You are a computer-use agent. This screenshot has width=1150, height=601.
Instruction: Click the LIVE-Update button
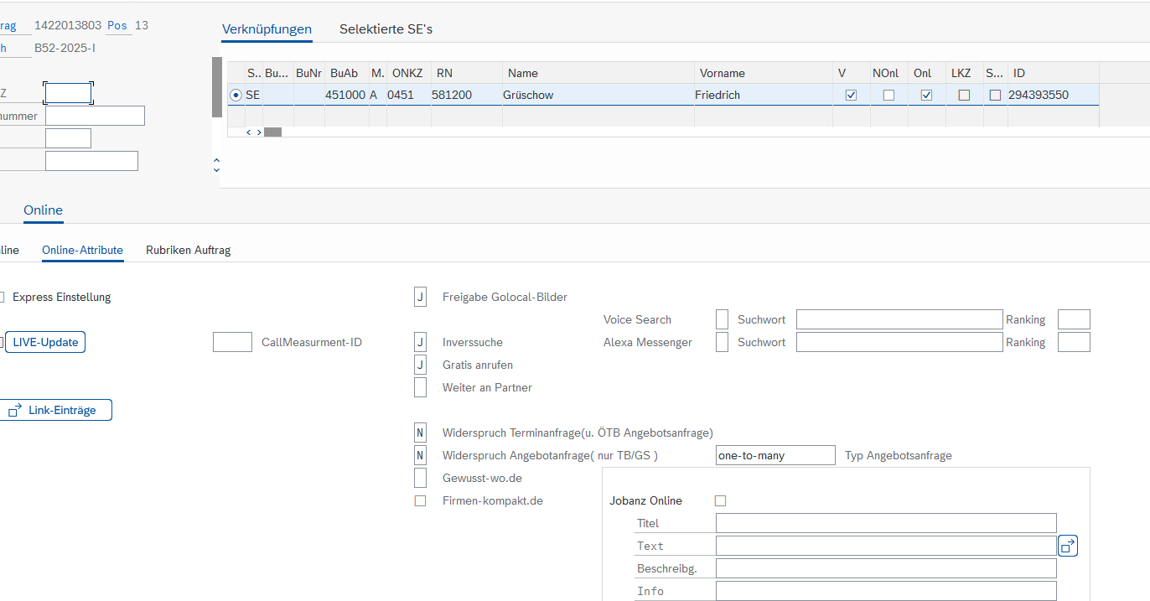tap(45, 342)
